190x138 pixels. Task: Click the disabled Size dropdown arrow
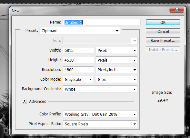(x=135, y=41)
